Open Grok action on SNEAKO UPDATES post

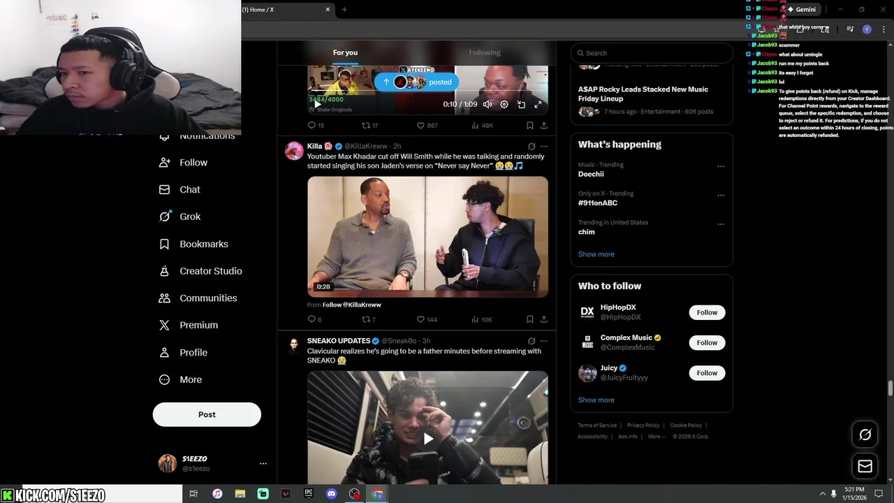[532, 341]
